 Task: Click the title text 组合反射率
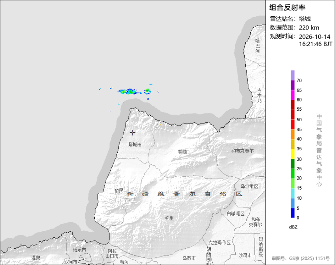click(287, 7)
